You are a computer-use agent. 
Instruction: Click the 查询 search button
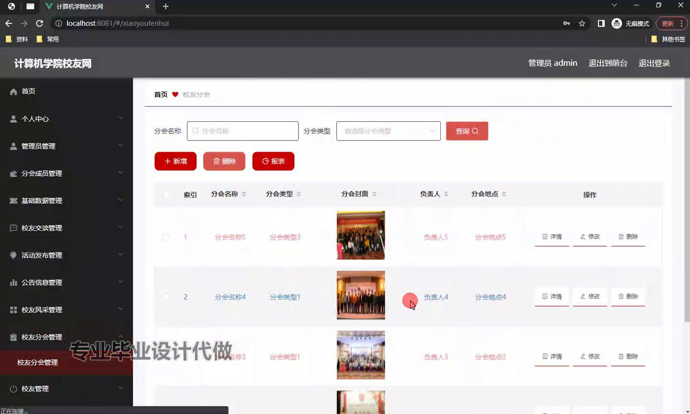click(x=467, y=131)
